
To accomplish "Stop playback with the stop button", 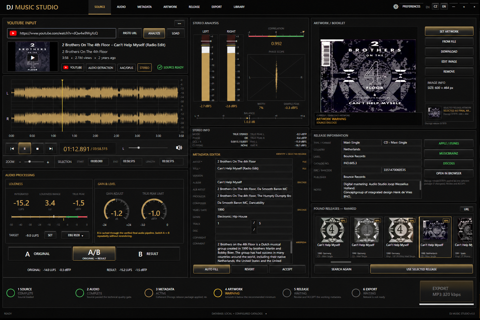I will coord(37,149).
